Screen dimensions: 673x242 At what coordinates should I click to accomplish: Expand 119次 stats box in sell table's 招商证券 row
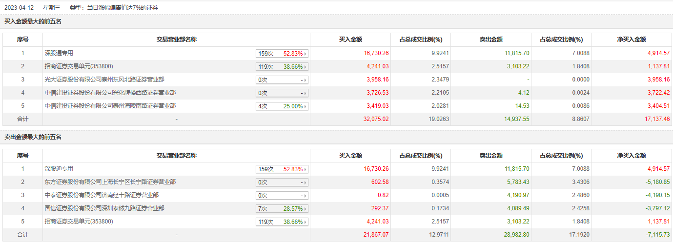(x=283, y=222)
